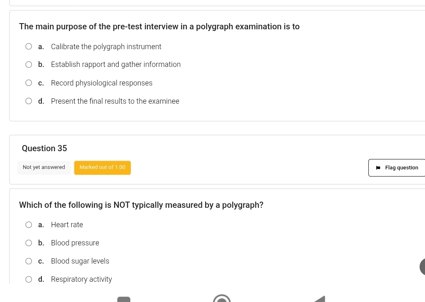The height and width of the screenshot is (302, 425).
Task: Select option a, Calibrate the polygraph instrument
Action: [x=29, y=47]
